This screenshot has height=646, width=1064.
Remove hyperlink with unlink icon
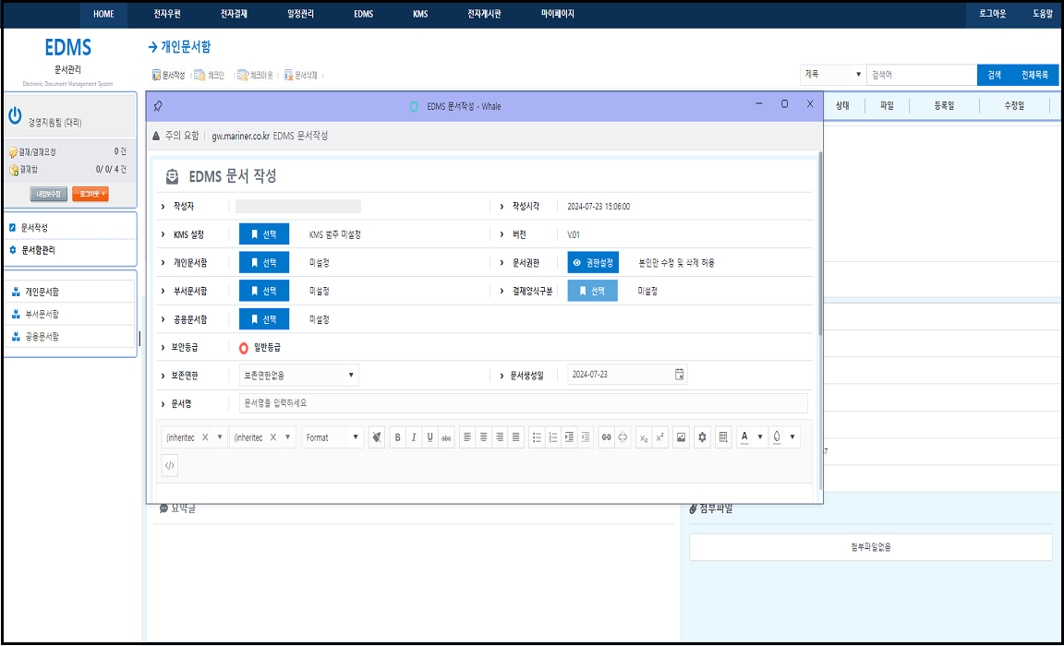coord(623,437)
